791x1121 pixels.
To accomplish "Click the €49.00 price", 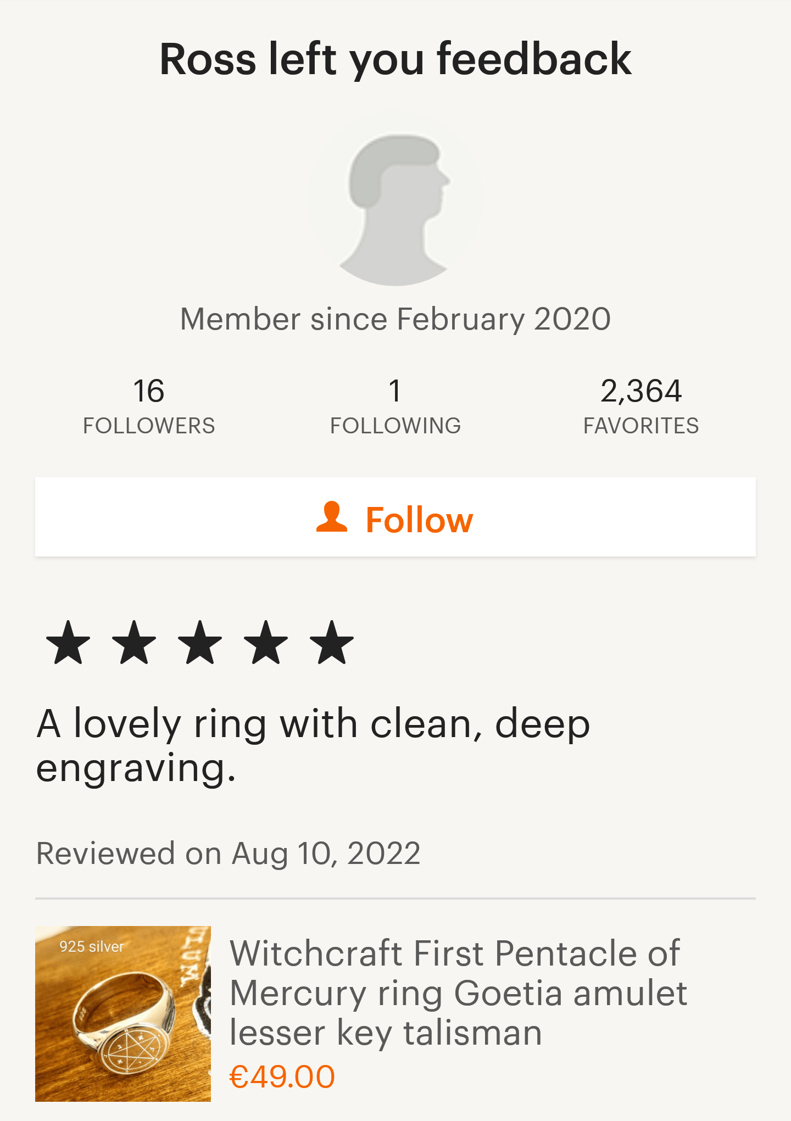I will 282,1077.
